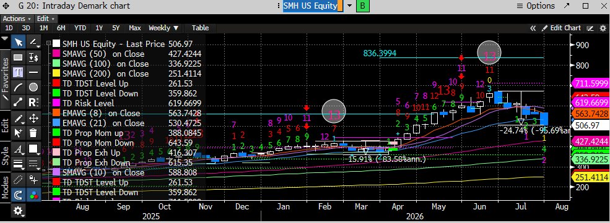Image resolution: width=610 pixels, height=223 pixels.
Task: Click the SMH US Equity ticker field
Action: click(x=312, y=6)
